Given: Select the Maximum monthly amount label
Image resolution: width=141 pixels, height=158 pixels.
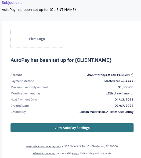Looking at the screenshot, I should point(29,87).
